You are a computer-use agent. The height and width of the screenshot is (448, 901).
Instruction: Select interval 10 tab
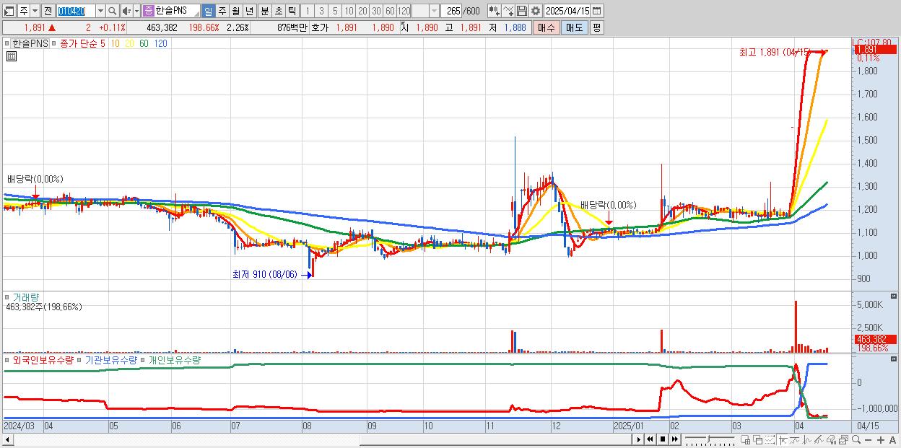coord(349,11)
